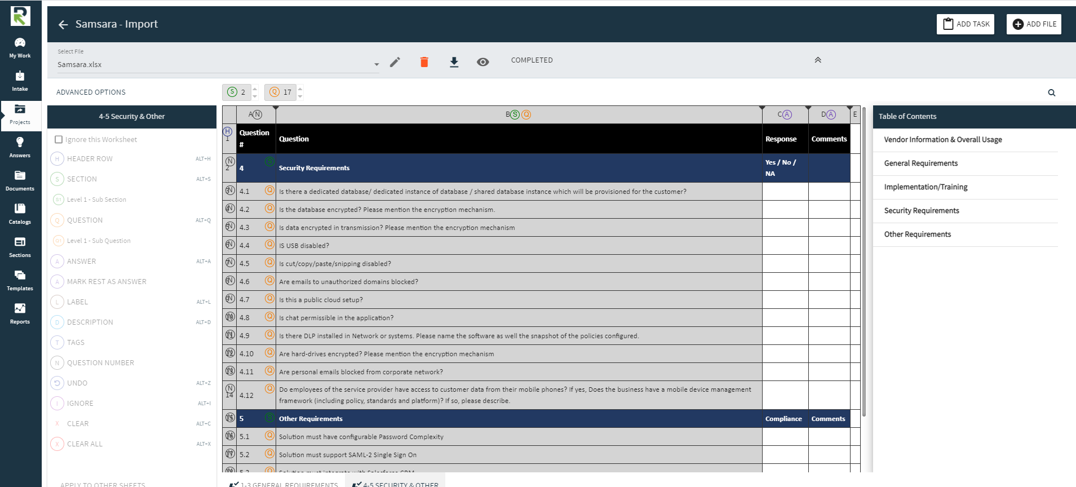This screenshot has height=487, width=1076.
Task: Open search with the magnifier icon
Action: coord(1051,92)
